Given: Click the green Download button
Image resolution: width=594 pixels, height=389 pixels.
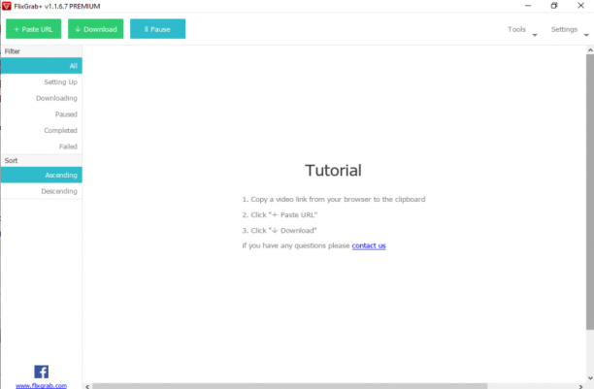Looking at the screenshot, I should tap(95, 29).
